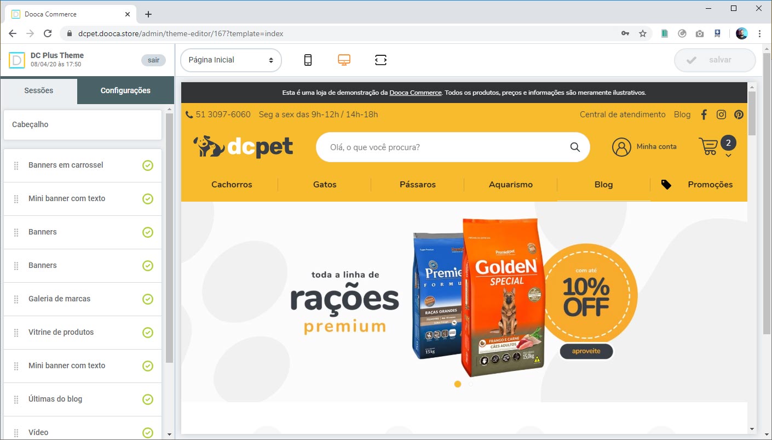Open a new browser tab
This screenshot has height=440, width=772.
(148, 14)
